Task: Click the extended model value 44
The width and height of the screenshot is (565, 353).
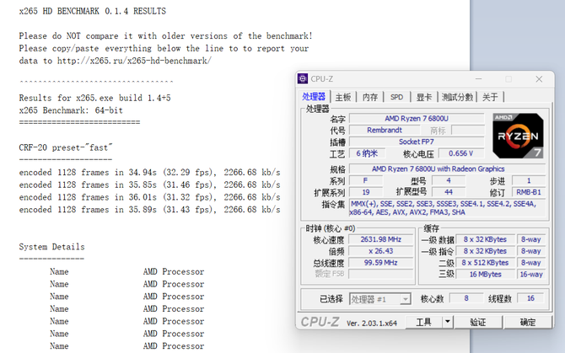Action: (449, 192)
